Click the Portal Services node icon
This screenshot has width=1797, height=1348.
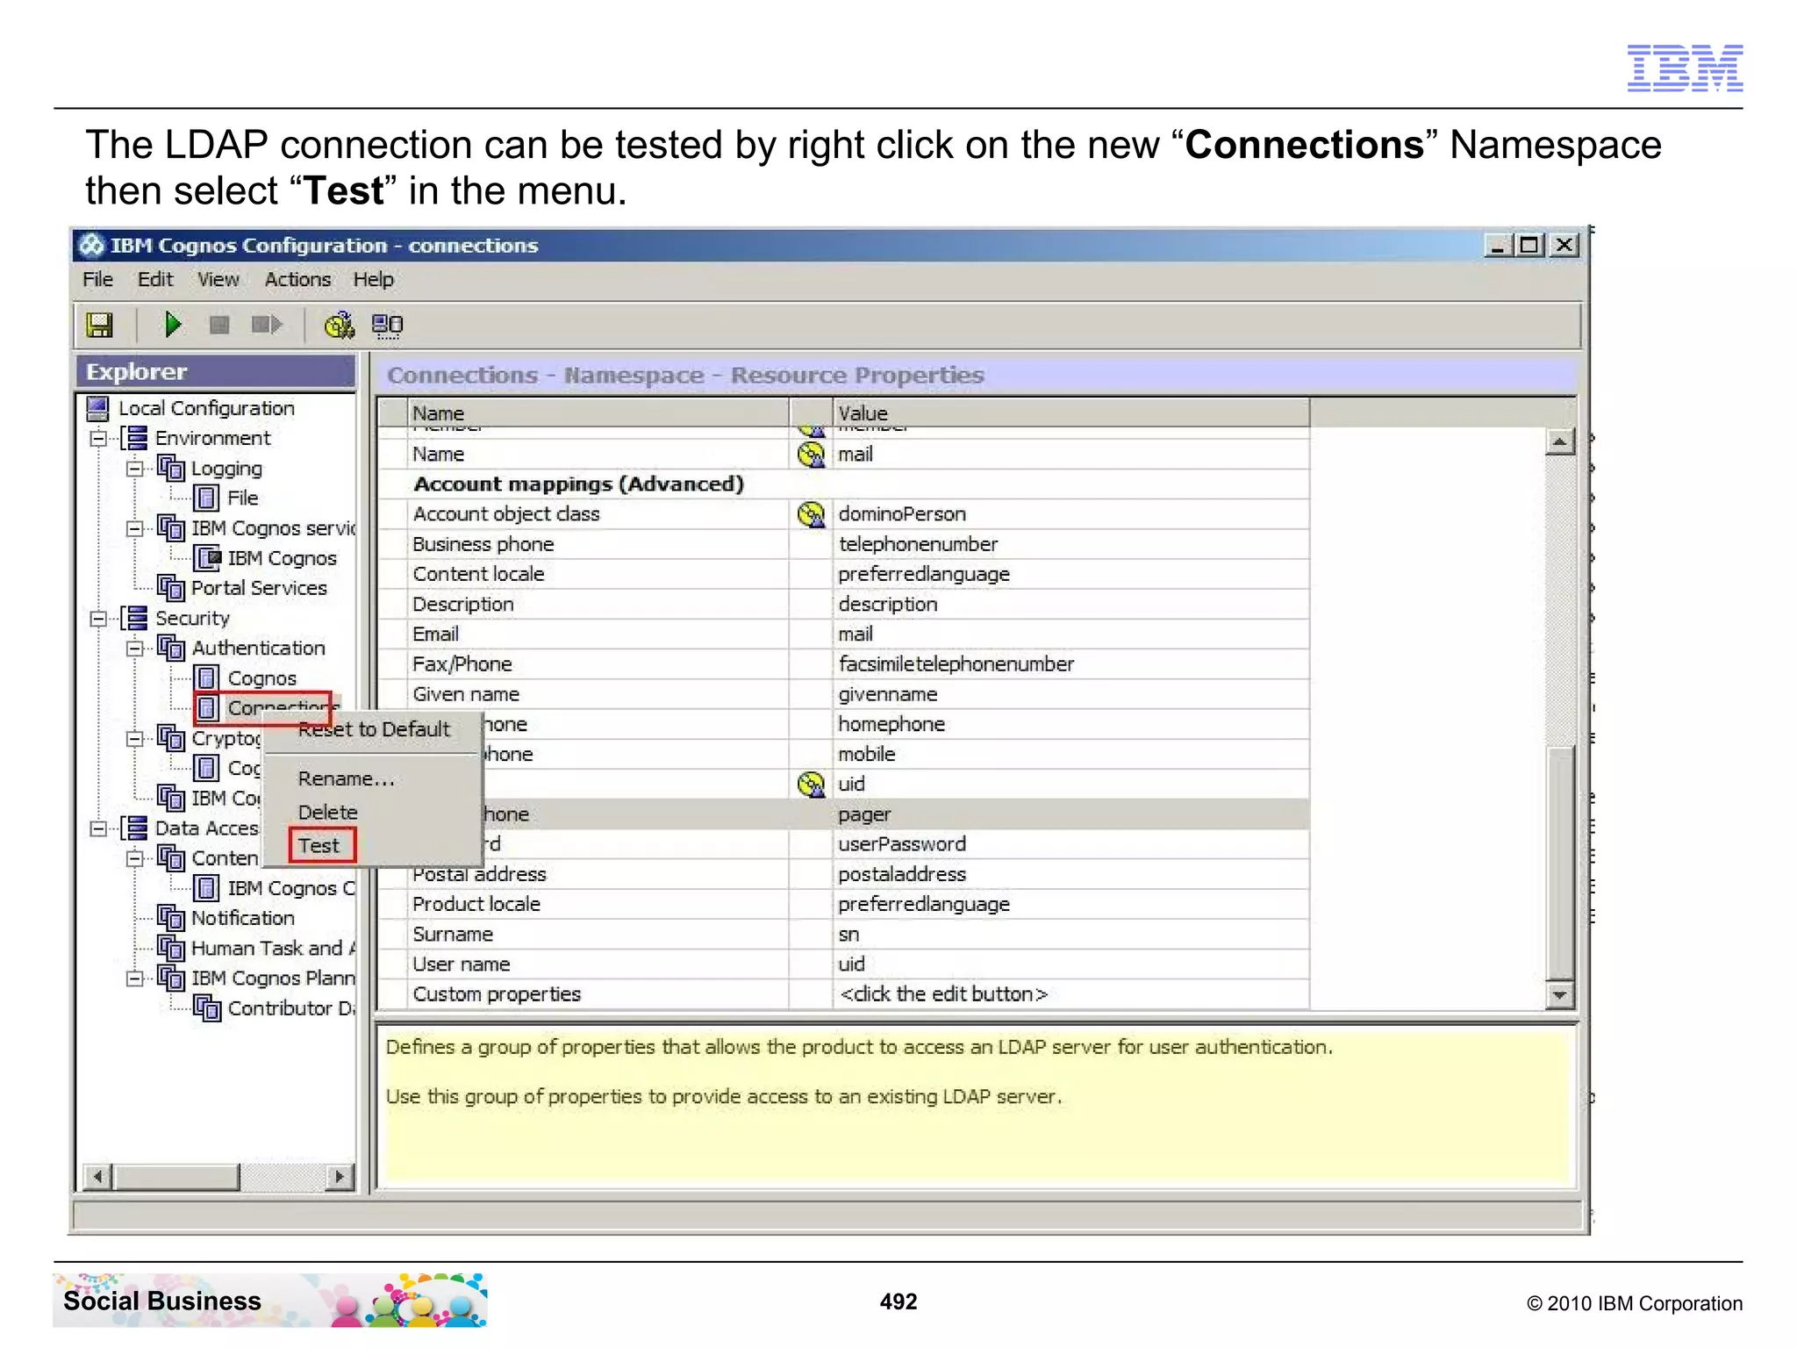click(171, 588)
